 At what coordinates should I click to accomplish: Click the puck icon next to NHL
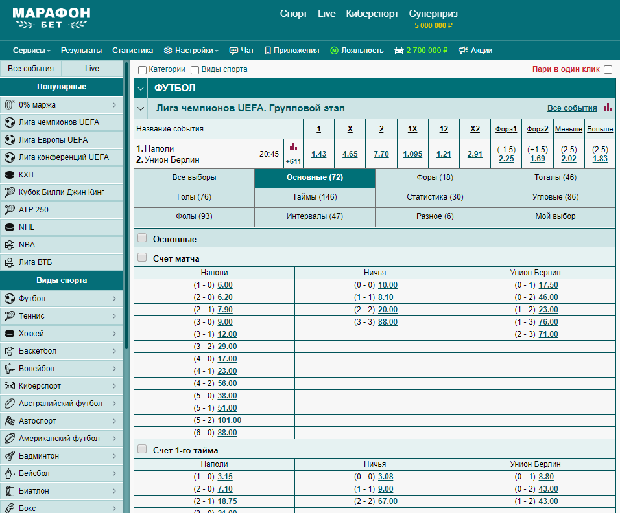(x=10, y=227)
